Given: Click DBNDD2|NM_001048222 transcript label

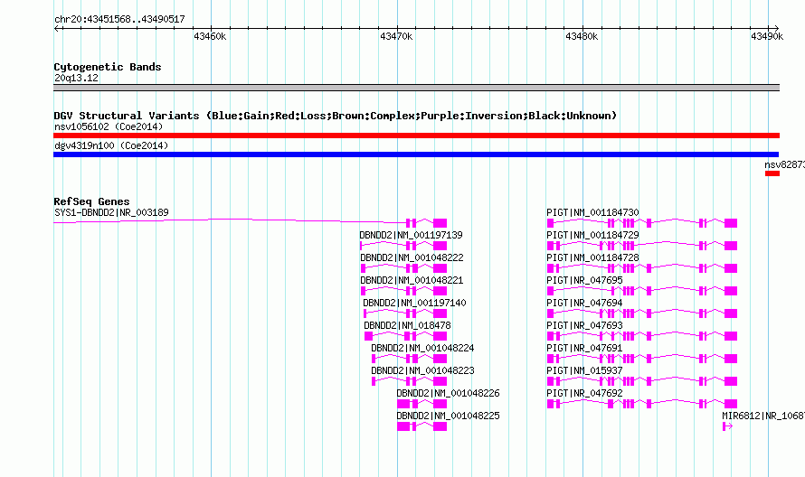Looking at the screenshot, I should 412,257.
